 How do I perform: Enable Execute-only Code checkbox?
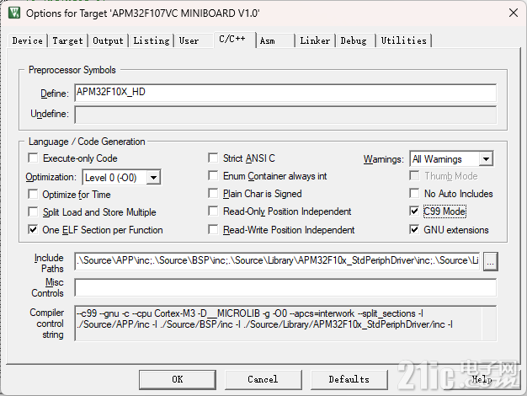(33, 158)
